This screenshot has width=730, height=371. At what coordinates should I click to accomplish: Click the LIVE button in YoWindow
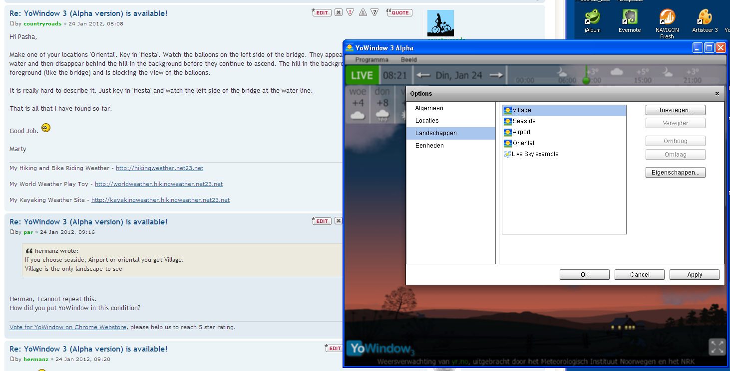(362, 75)
